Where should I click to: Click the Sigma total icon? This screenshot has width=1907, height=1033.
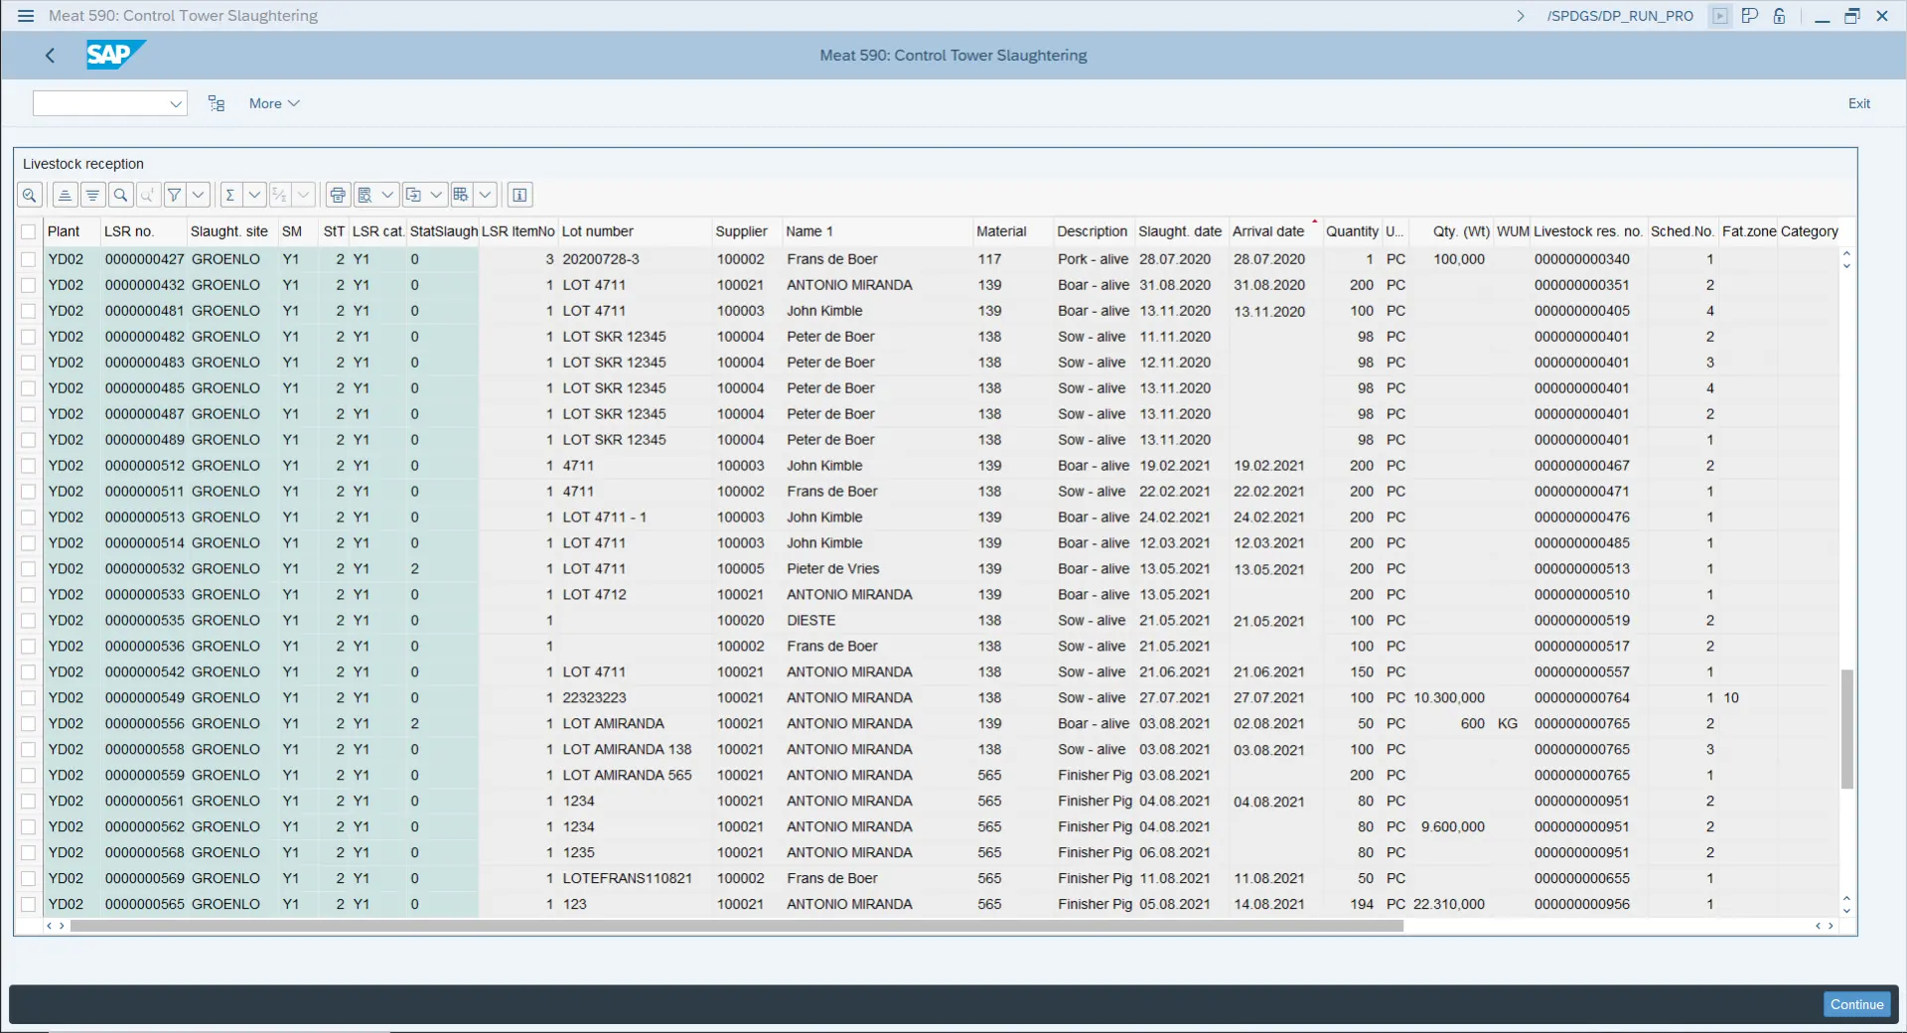[230, 195]
